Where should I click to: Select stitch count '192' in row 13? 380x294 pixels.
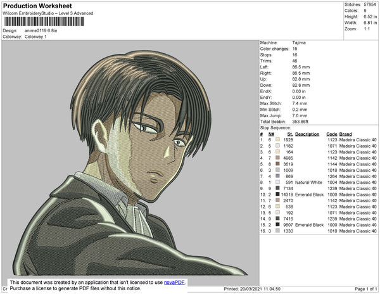pos(289,213)
